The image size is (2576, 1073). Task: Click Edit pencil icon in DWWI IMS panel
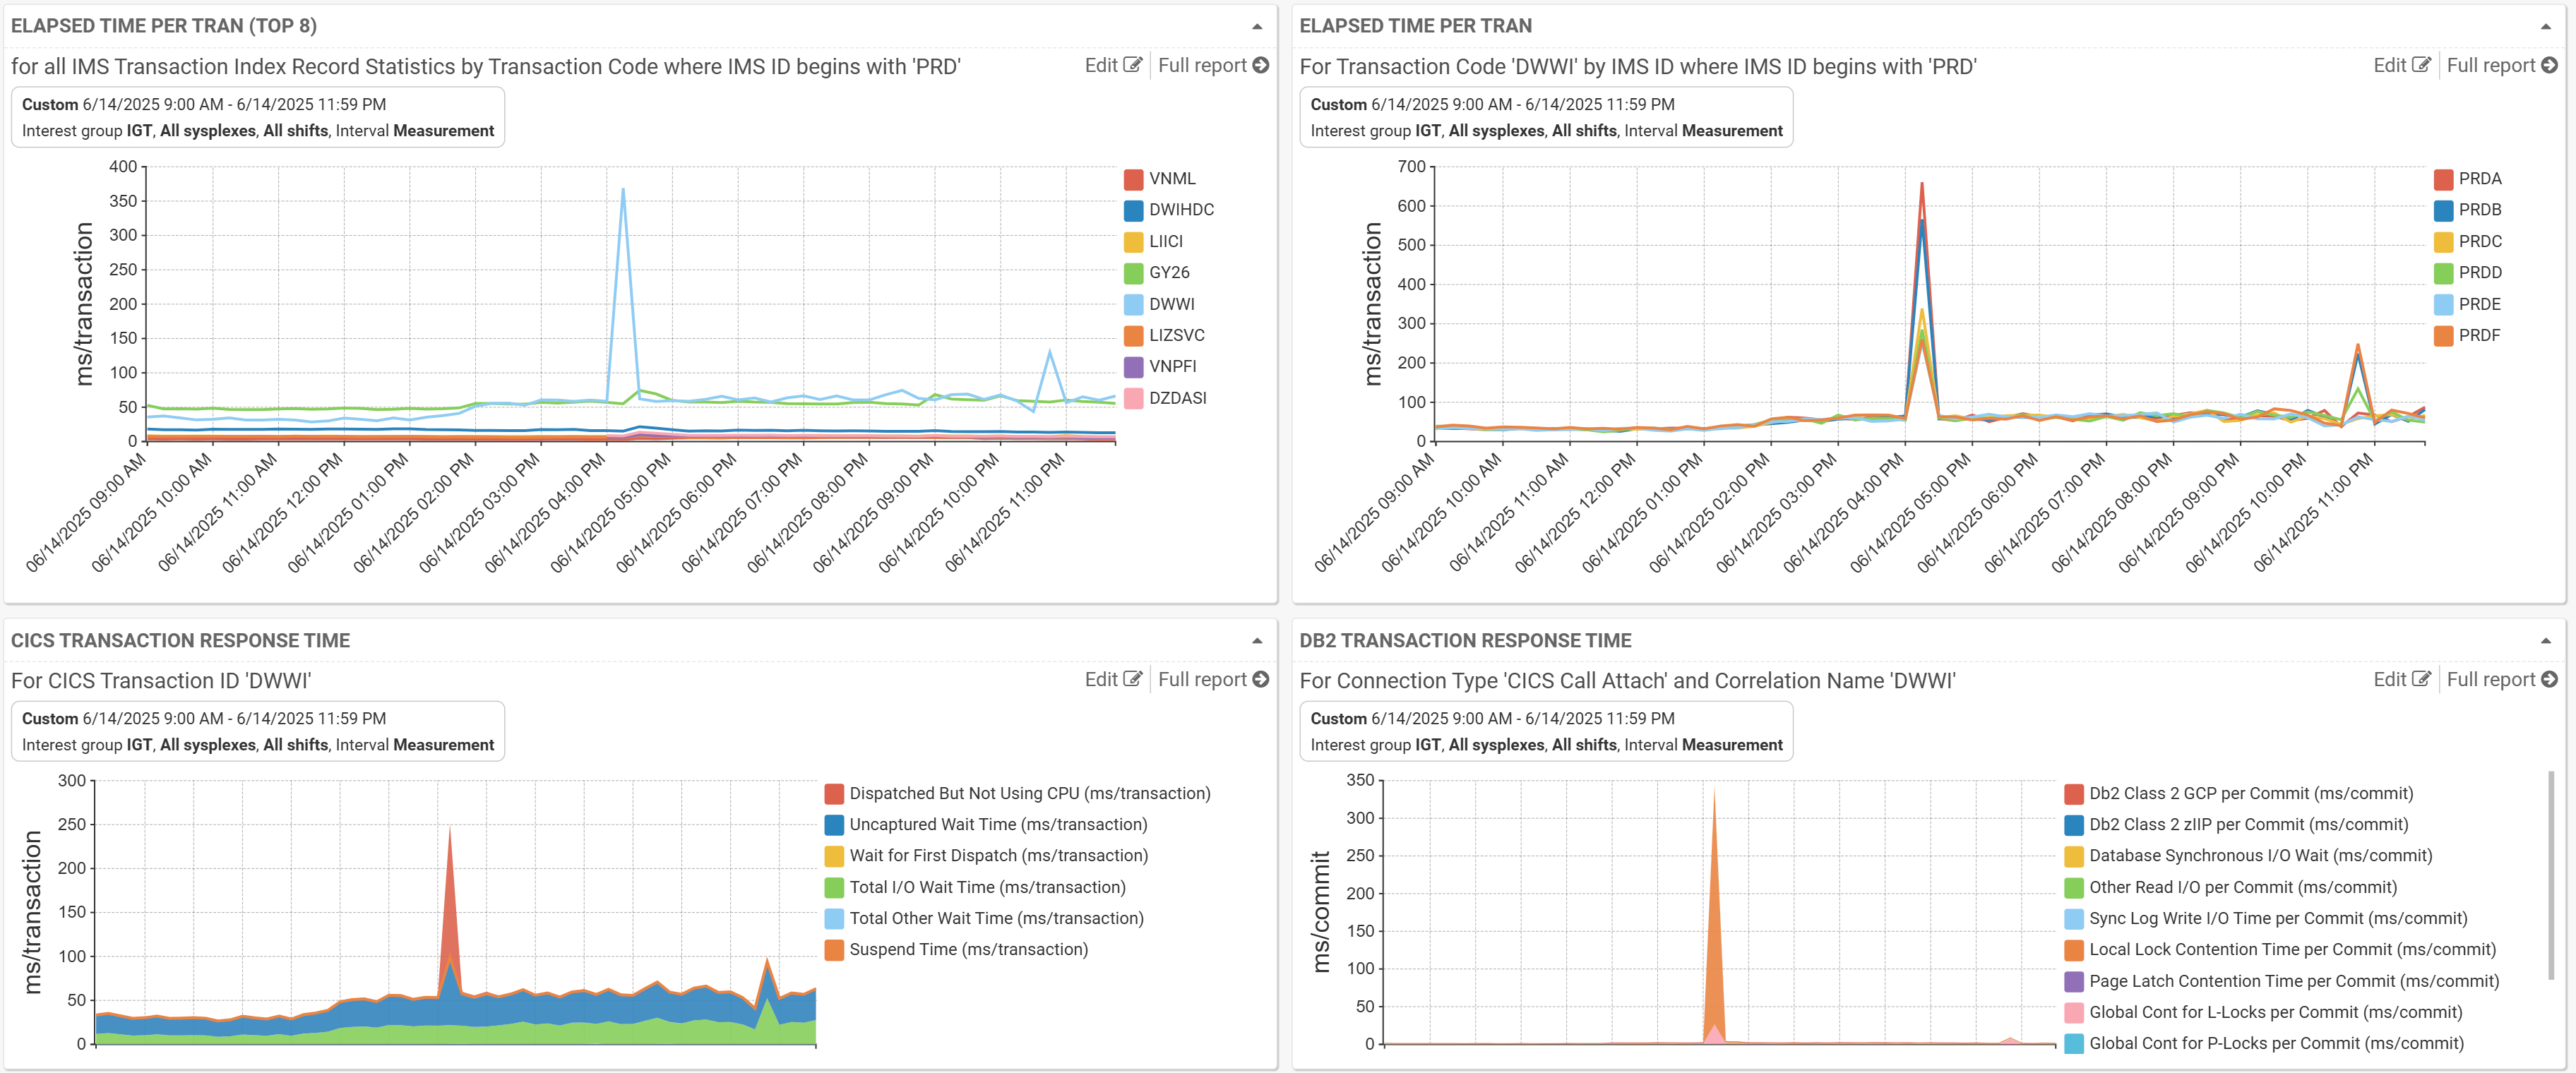[2421, 65]
